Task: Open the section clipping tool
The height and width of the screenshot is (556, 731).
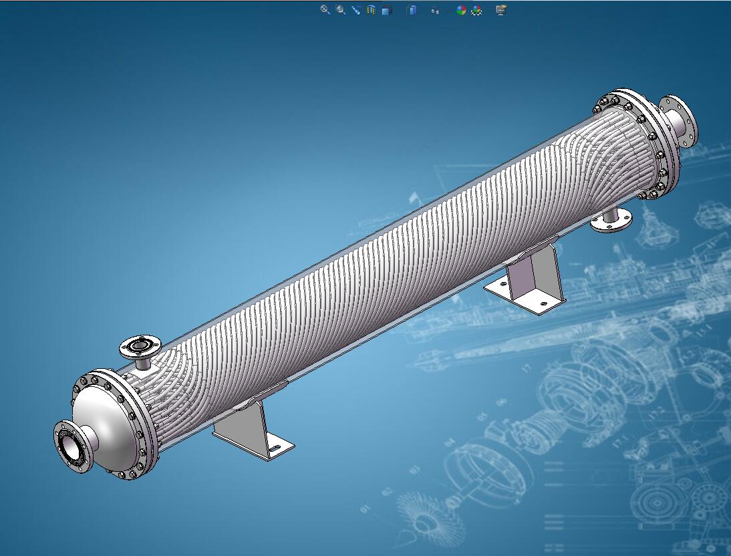Action: pyautogui.click(x=372, y=10)
